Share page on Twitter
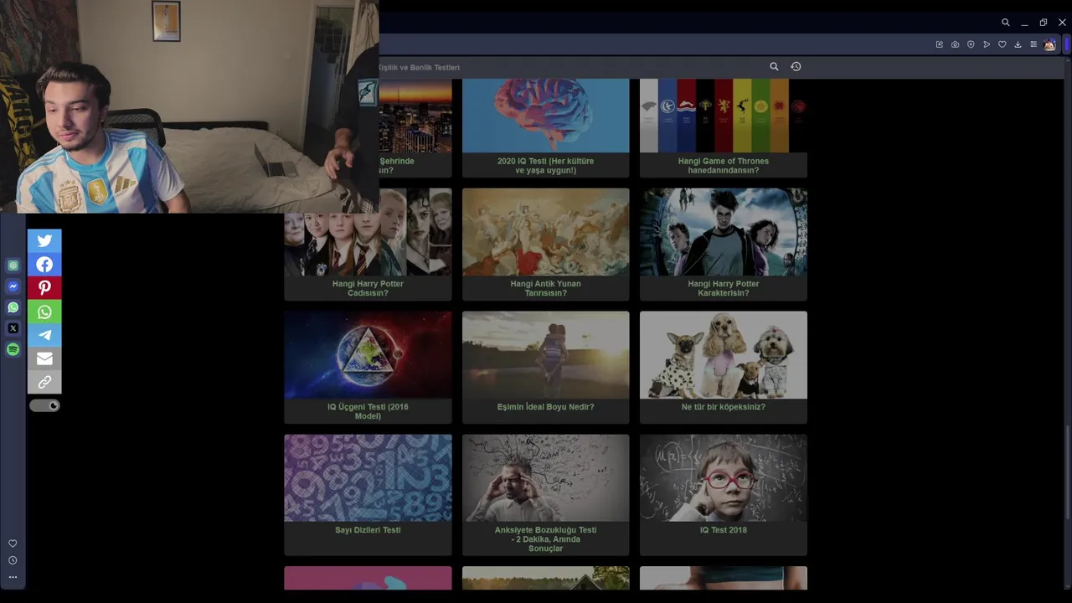This screenshot has width=1072, height=603. 44,240
